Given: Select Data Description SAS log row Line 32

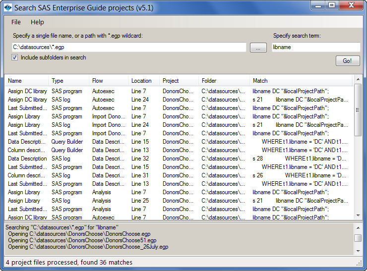Looking at the screenshot, I should 179,159.
